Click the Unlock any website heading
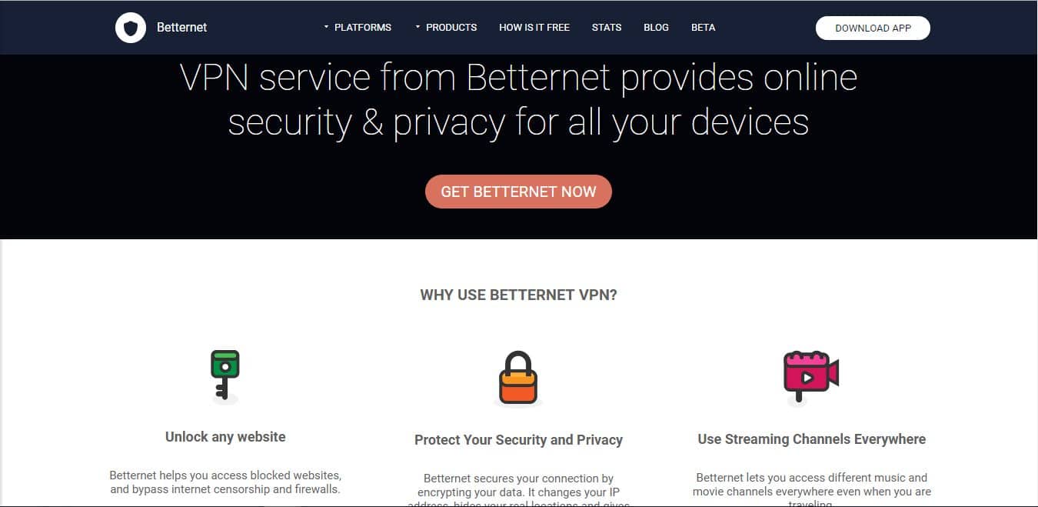This screenshot has width=1038, height=507. click(x=225, y=436)
